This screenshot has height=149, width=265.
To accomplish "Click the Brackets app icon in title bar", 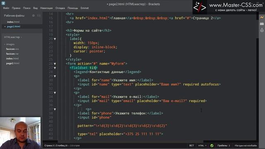I will 3,3.
